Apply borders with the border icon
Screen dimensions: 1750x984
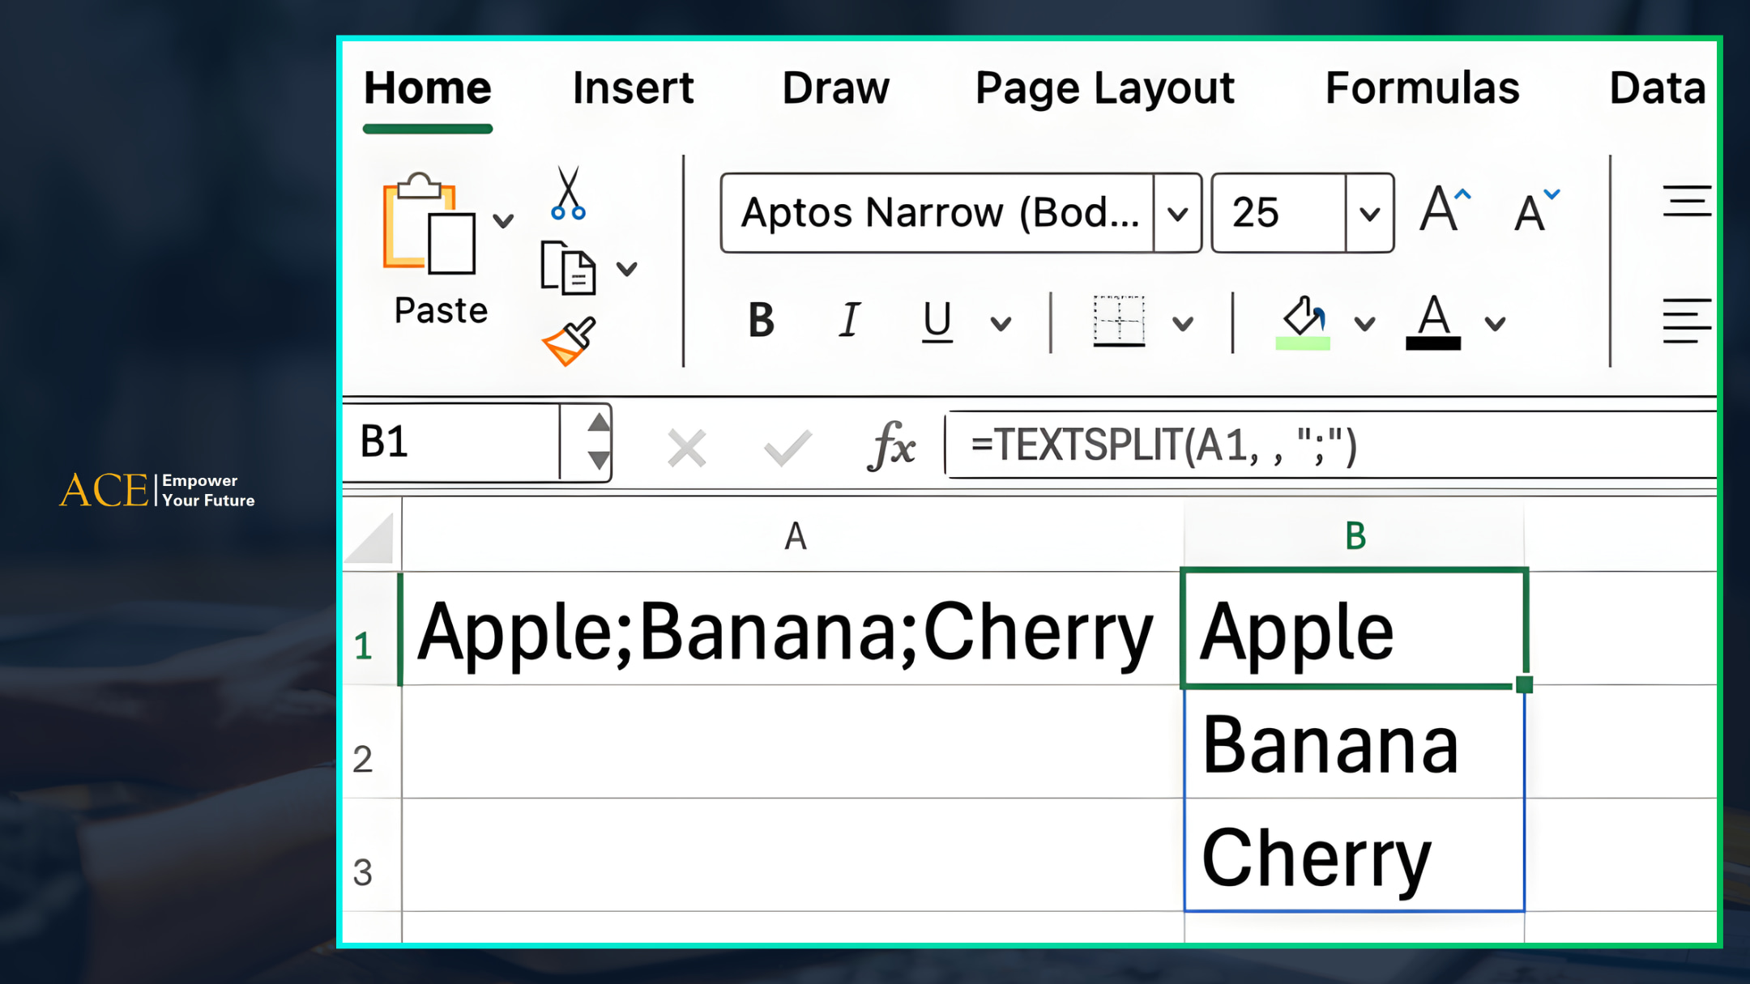point(1119,322)
